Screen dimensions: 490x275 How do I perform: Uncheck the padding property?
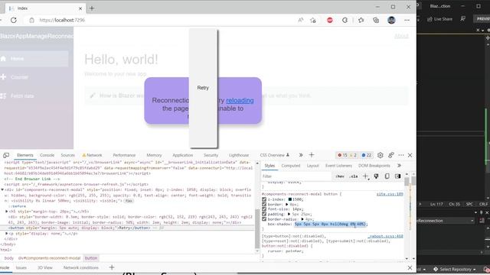click(x=264, y=214)
